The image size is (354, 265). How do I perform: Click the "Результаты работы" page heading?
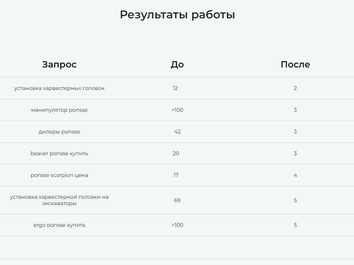[177, 15]
